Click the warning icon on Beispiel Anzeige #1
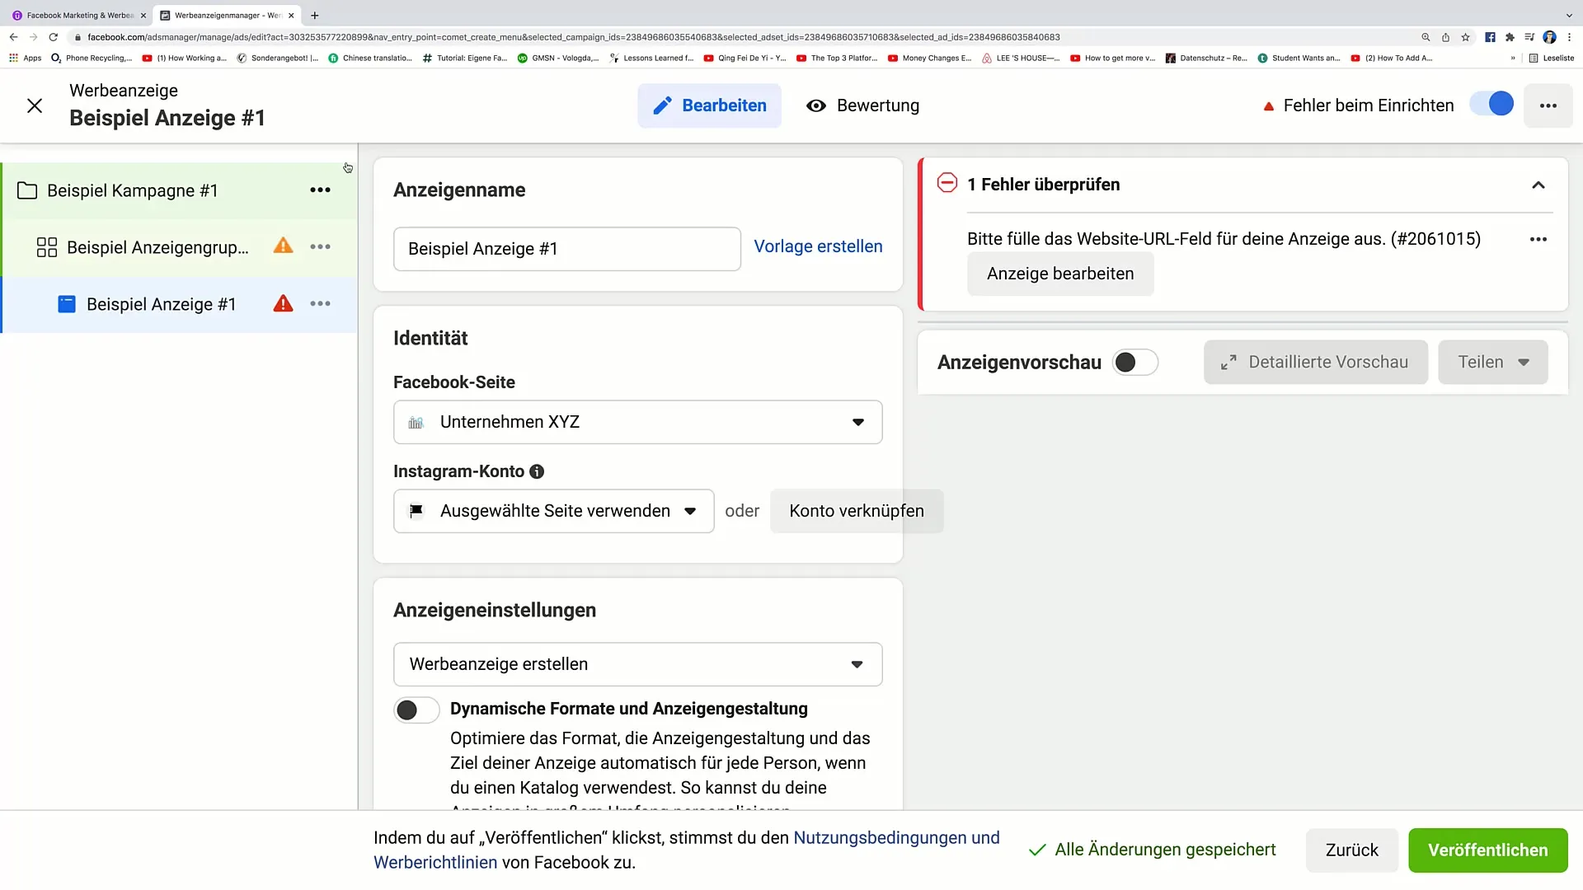 click(x=282, y=304)
